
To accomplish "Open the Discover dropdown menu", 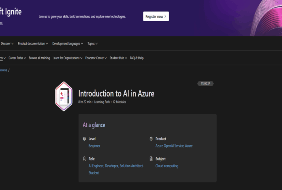I will tap(7, 44).
